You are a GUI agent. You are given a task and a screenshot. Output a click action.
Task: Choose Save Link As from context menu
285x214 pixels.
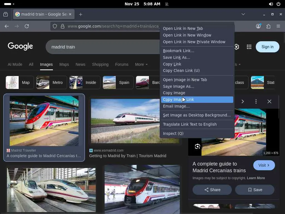click(197, 57)
